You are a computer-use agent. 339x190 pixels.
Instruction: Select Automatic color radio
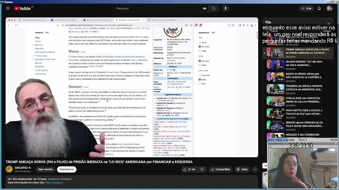[x=200, y=75]
